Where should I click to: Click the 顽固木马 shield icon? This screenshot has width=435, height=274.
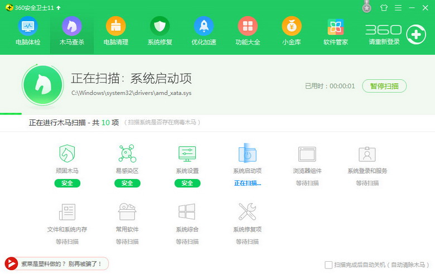[67, 153]
